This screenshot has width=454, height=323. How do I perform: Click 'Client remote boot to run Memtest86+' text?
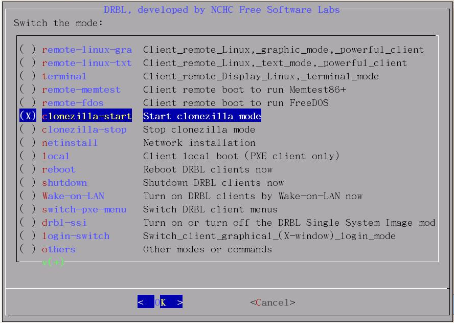[x=244, y=90]
